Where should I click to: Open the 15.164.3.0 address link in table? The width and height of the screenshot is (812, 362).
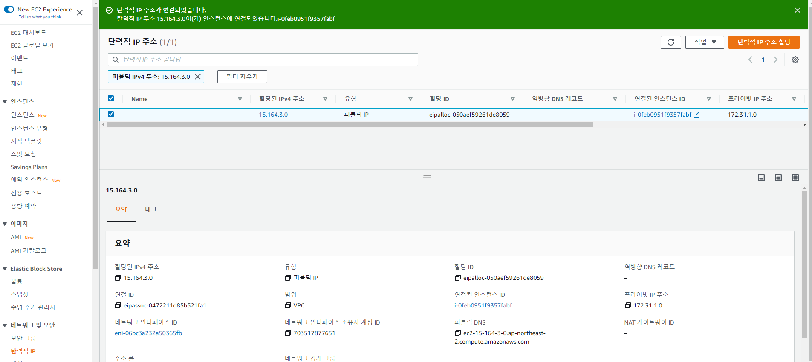pyautogui.click(x=273, y=115)
